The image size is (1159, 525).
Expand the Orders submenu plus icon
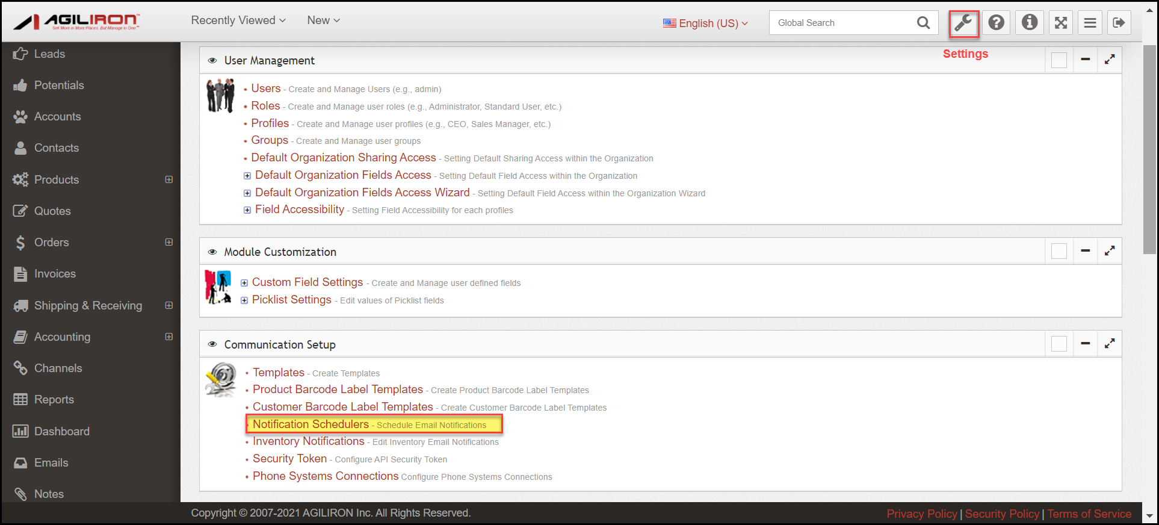tap(169, 242)
